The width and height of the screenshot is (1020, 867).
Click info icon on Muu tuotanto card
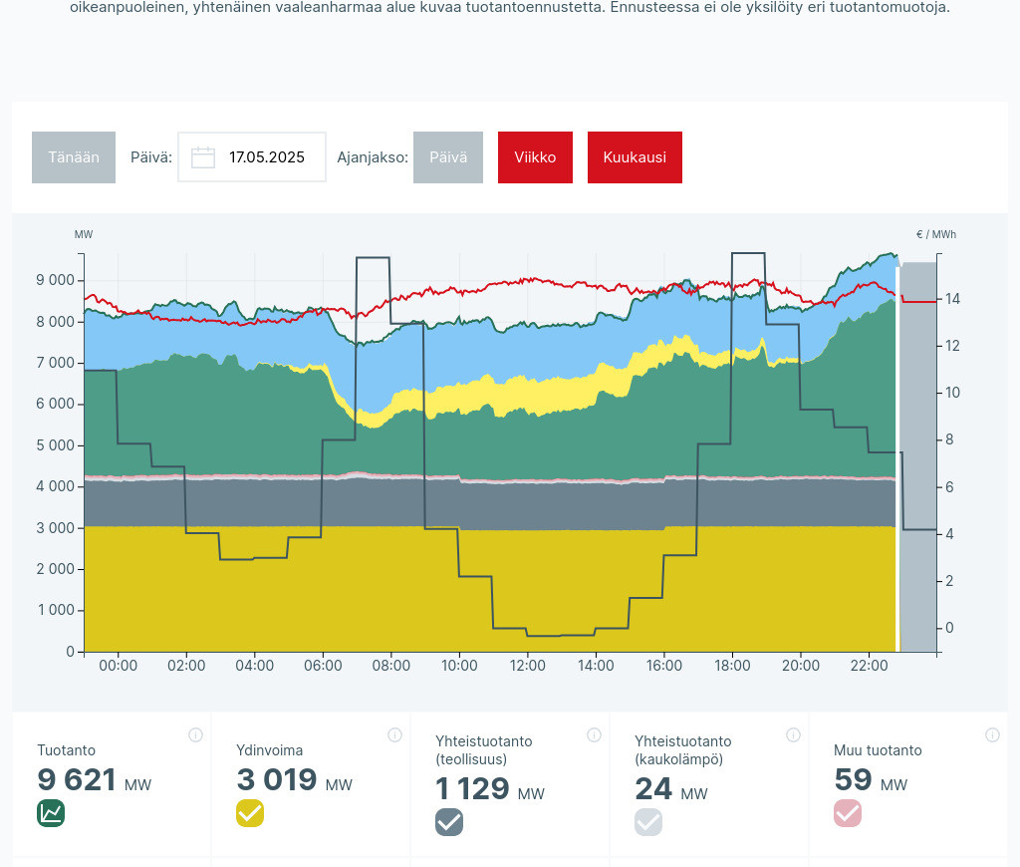[992, 735]
